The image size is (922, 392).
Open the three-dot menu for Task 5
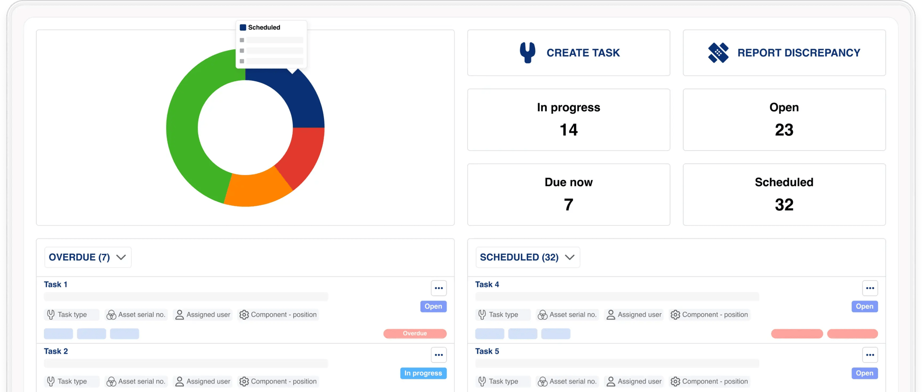[870, 355]
